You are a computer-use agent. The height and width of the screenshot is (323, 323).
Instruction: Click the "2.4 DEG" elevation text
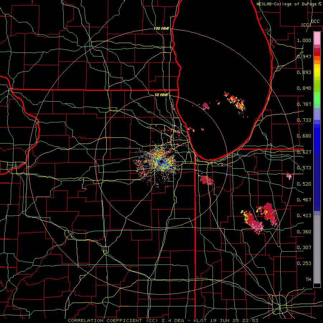(x=174, y=320)
